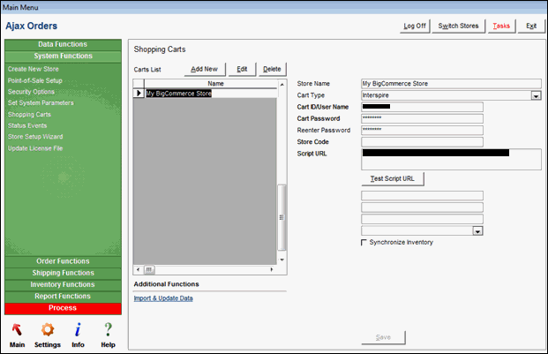Click into the Cart ID/User Name field
This screenshot has height=354, width=548.
422,107
